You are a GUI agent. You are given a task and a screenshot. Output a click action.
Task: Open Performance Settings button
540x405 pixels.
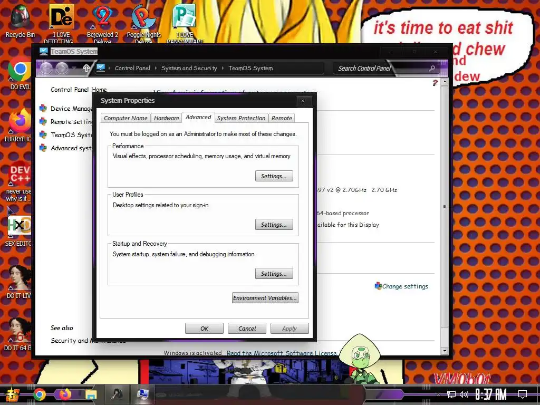274,176
